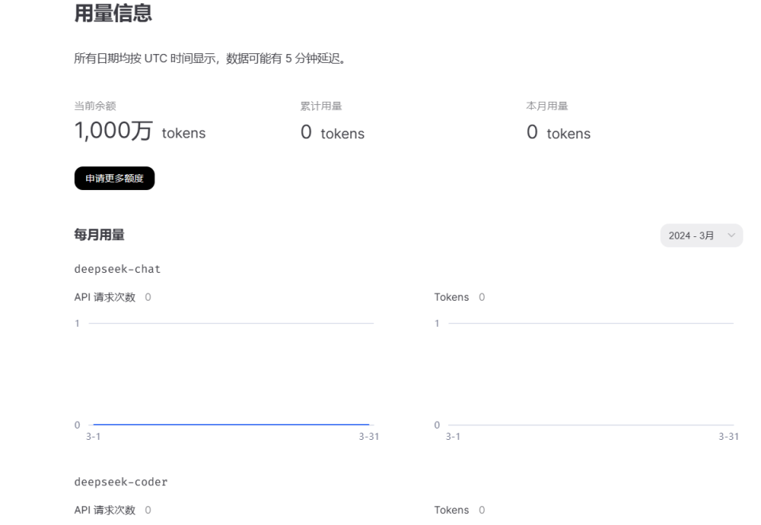
Task: Click the blue line in deepseek-chat requests chart
Action: tap(231, 425)
